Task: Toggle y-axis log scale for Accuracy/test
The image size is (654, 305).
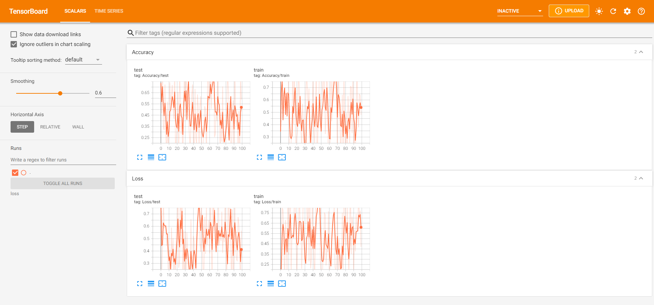Action: 151,157
